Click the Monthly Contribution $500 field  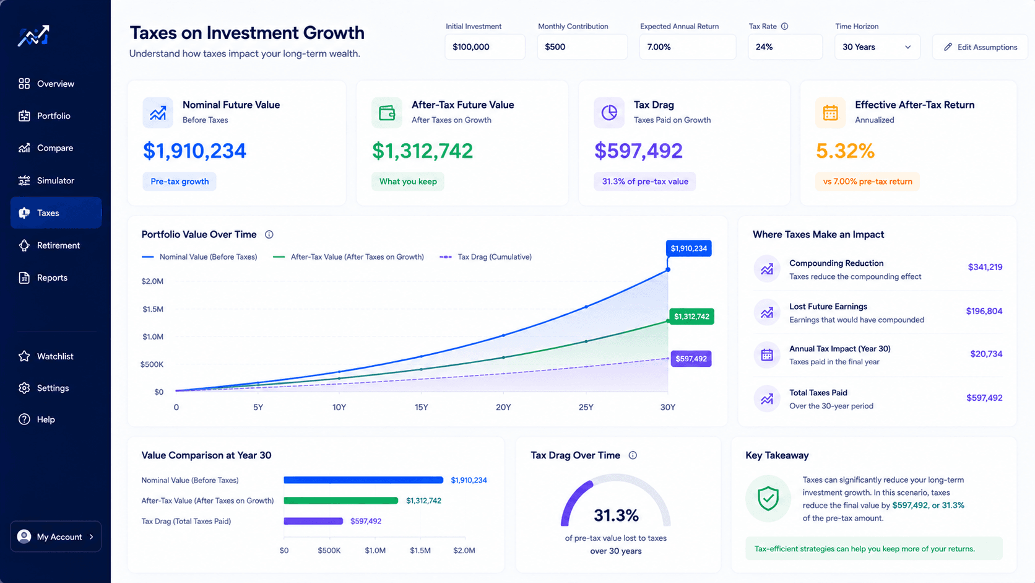tap(582, 47)
